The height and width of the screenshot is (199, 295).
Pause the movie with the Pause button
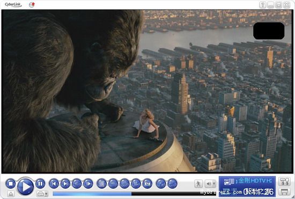coord(40,183)
